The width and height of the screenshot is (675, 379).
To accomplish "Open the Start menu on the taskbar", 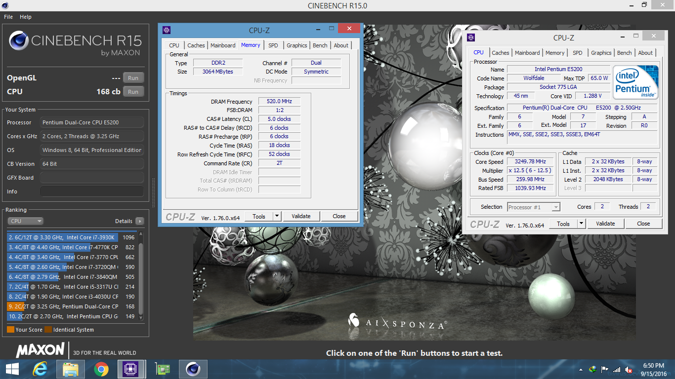I will (12, 369).
